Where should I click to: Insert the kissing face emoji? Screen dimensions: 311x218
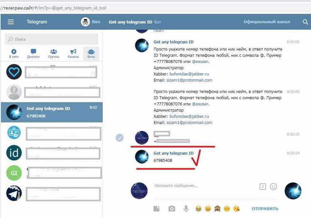pos(236,209)
